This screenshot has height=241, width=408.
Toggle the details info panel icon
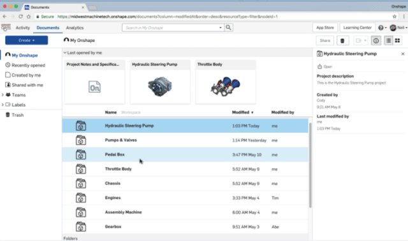click(375, 41)
